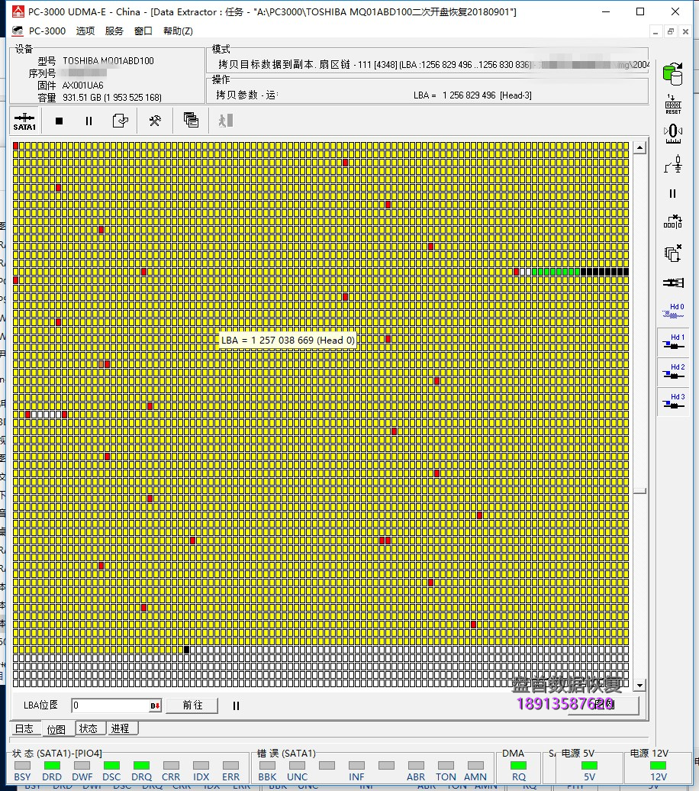Click the green DRD status indicator
Screen dimensions: 699x791
coord(52,764)
